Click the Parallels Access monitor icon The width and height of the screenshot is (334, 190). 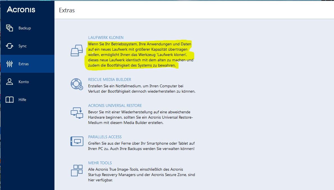click(77, 141)
